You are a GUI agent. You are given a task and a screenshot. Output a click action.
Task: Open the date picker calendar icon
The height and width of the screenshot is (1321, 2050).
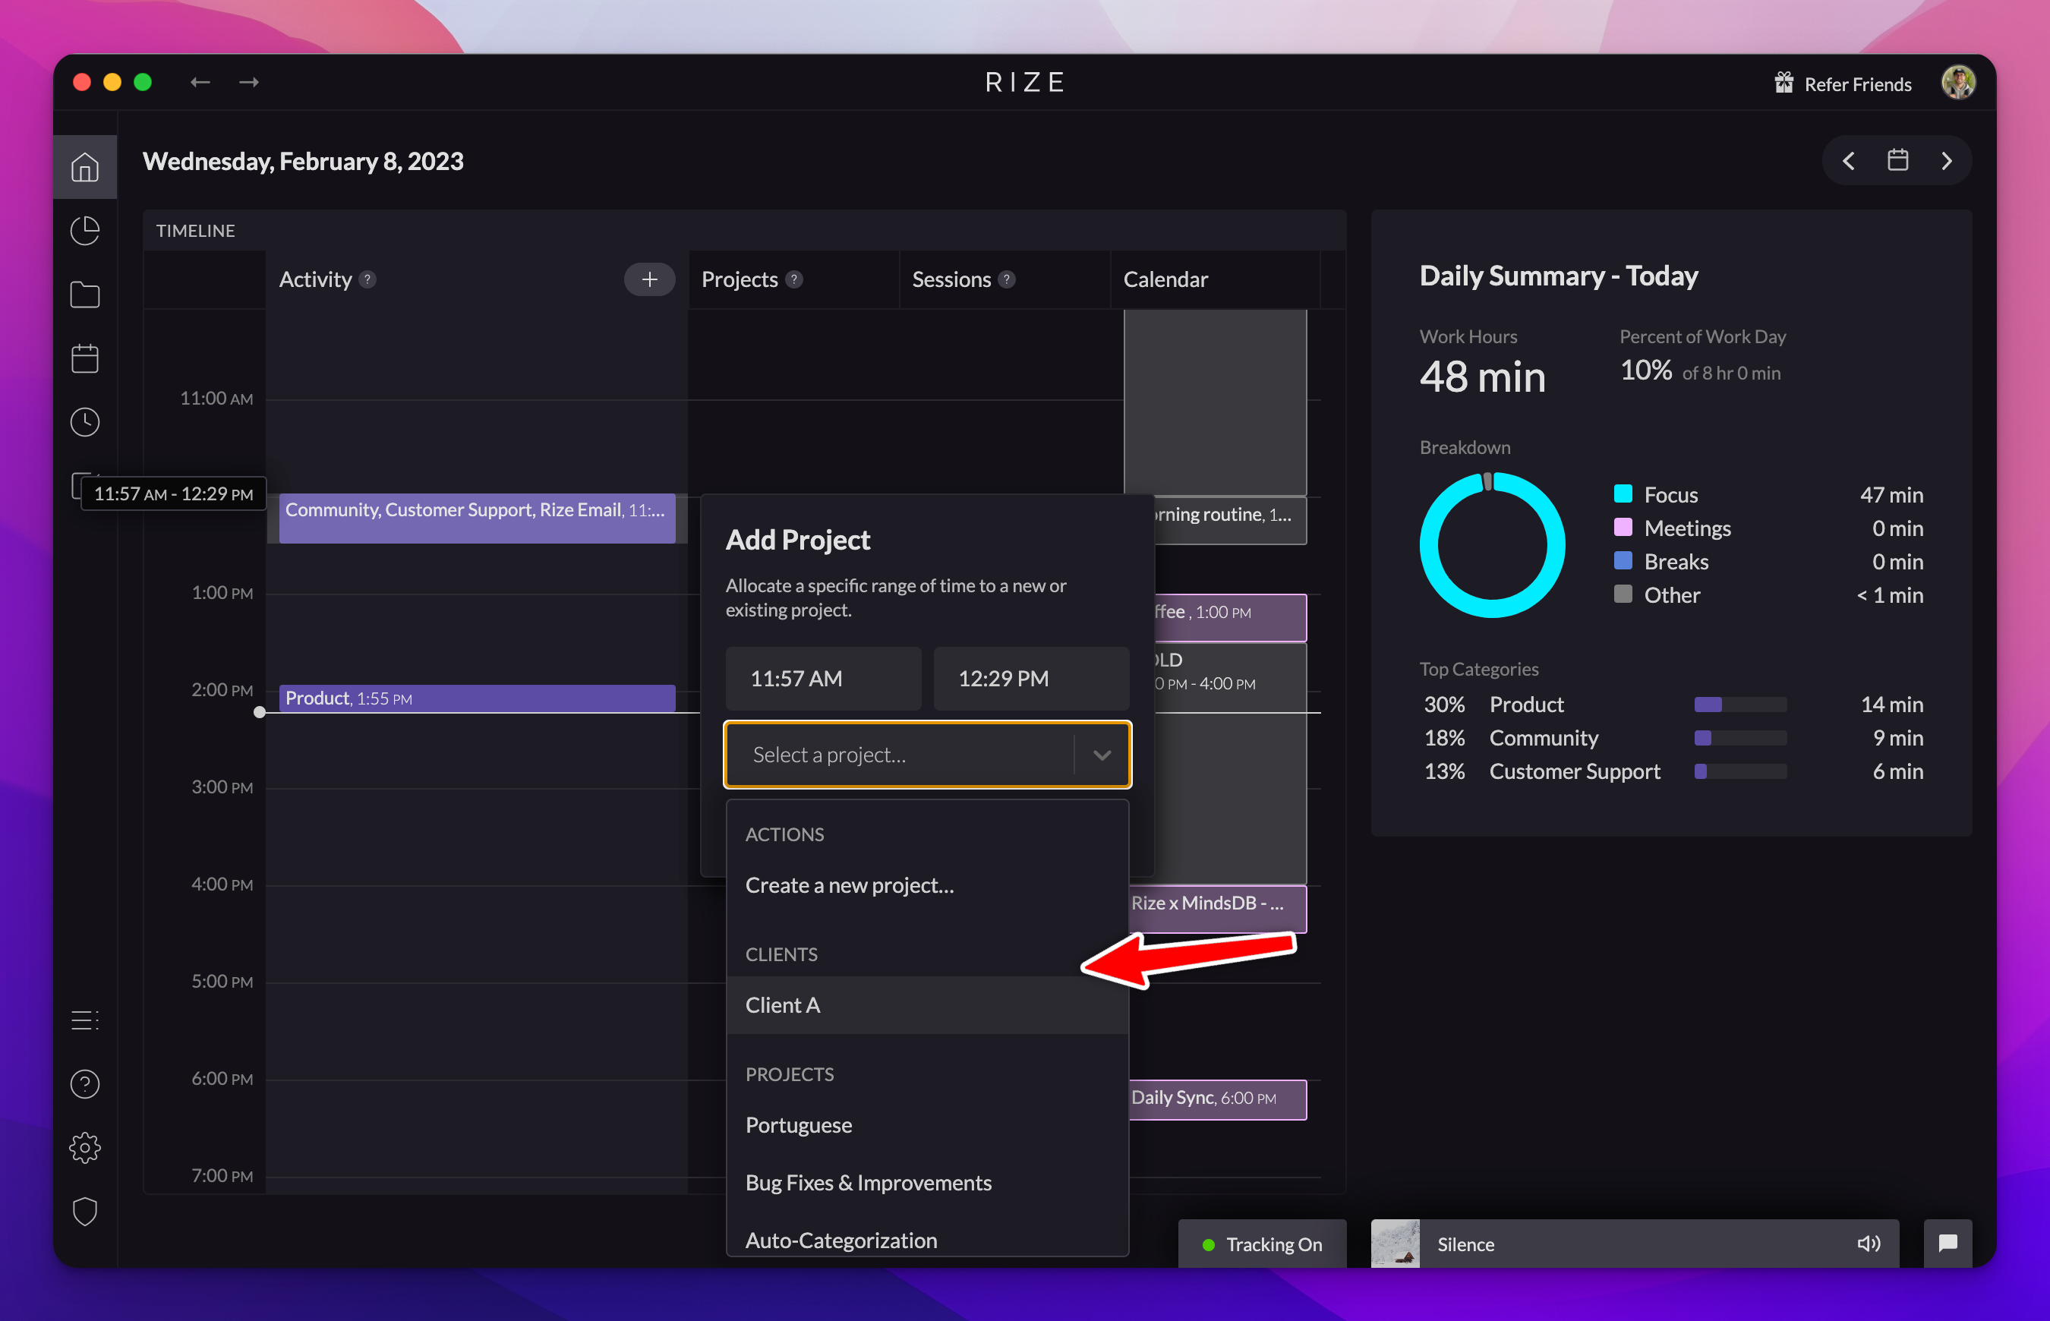click(x=1897, y=160)
